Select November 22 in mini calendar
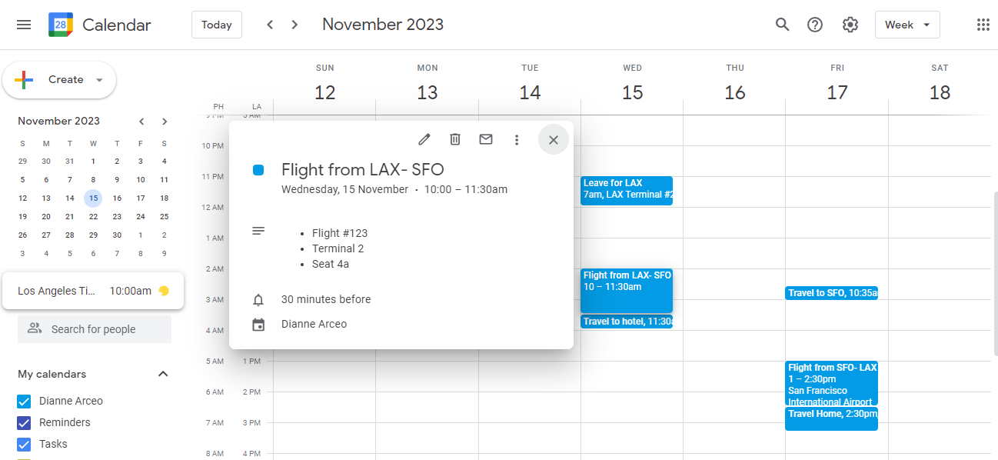The width and height of the screenshot is (998, 460). point(93,216)
